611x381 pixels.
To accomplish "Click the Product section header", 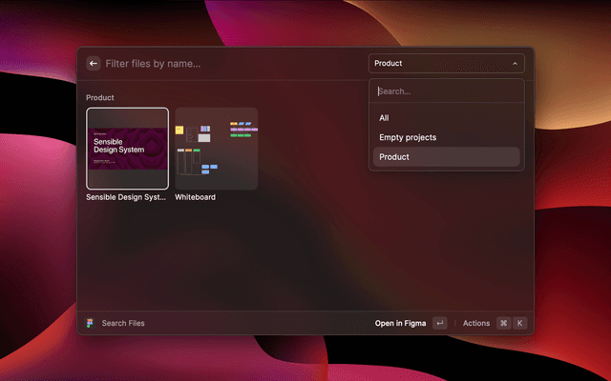I will tap(100, 97).
